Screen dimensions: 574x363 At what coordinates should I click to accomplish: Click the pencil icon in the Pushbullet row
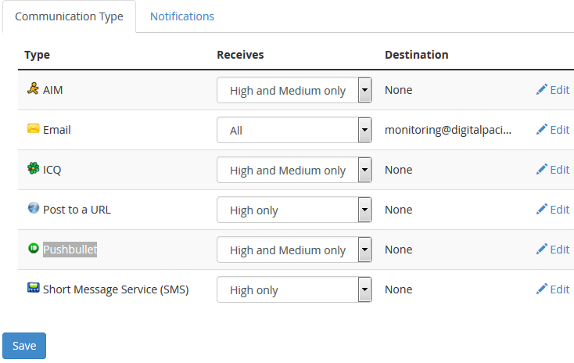[x=542, y=249]
